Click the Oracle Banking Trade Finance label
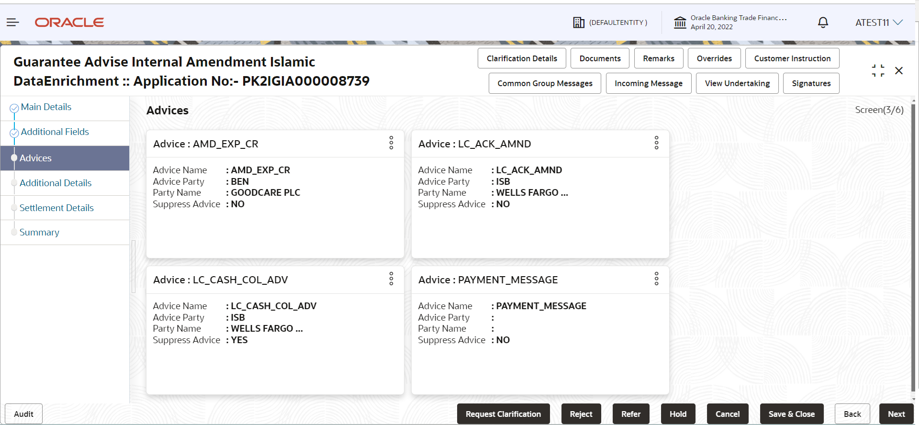 739,18
